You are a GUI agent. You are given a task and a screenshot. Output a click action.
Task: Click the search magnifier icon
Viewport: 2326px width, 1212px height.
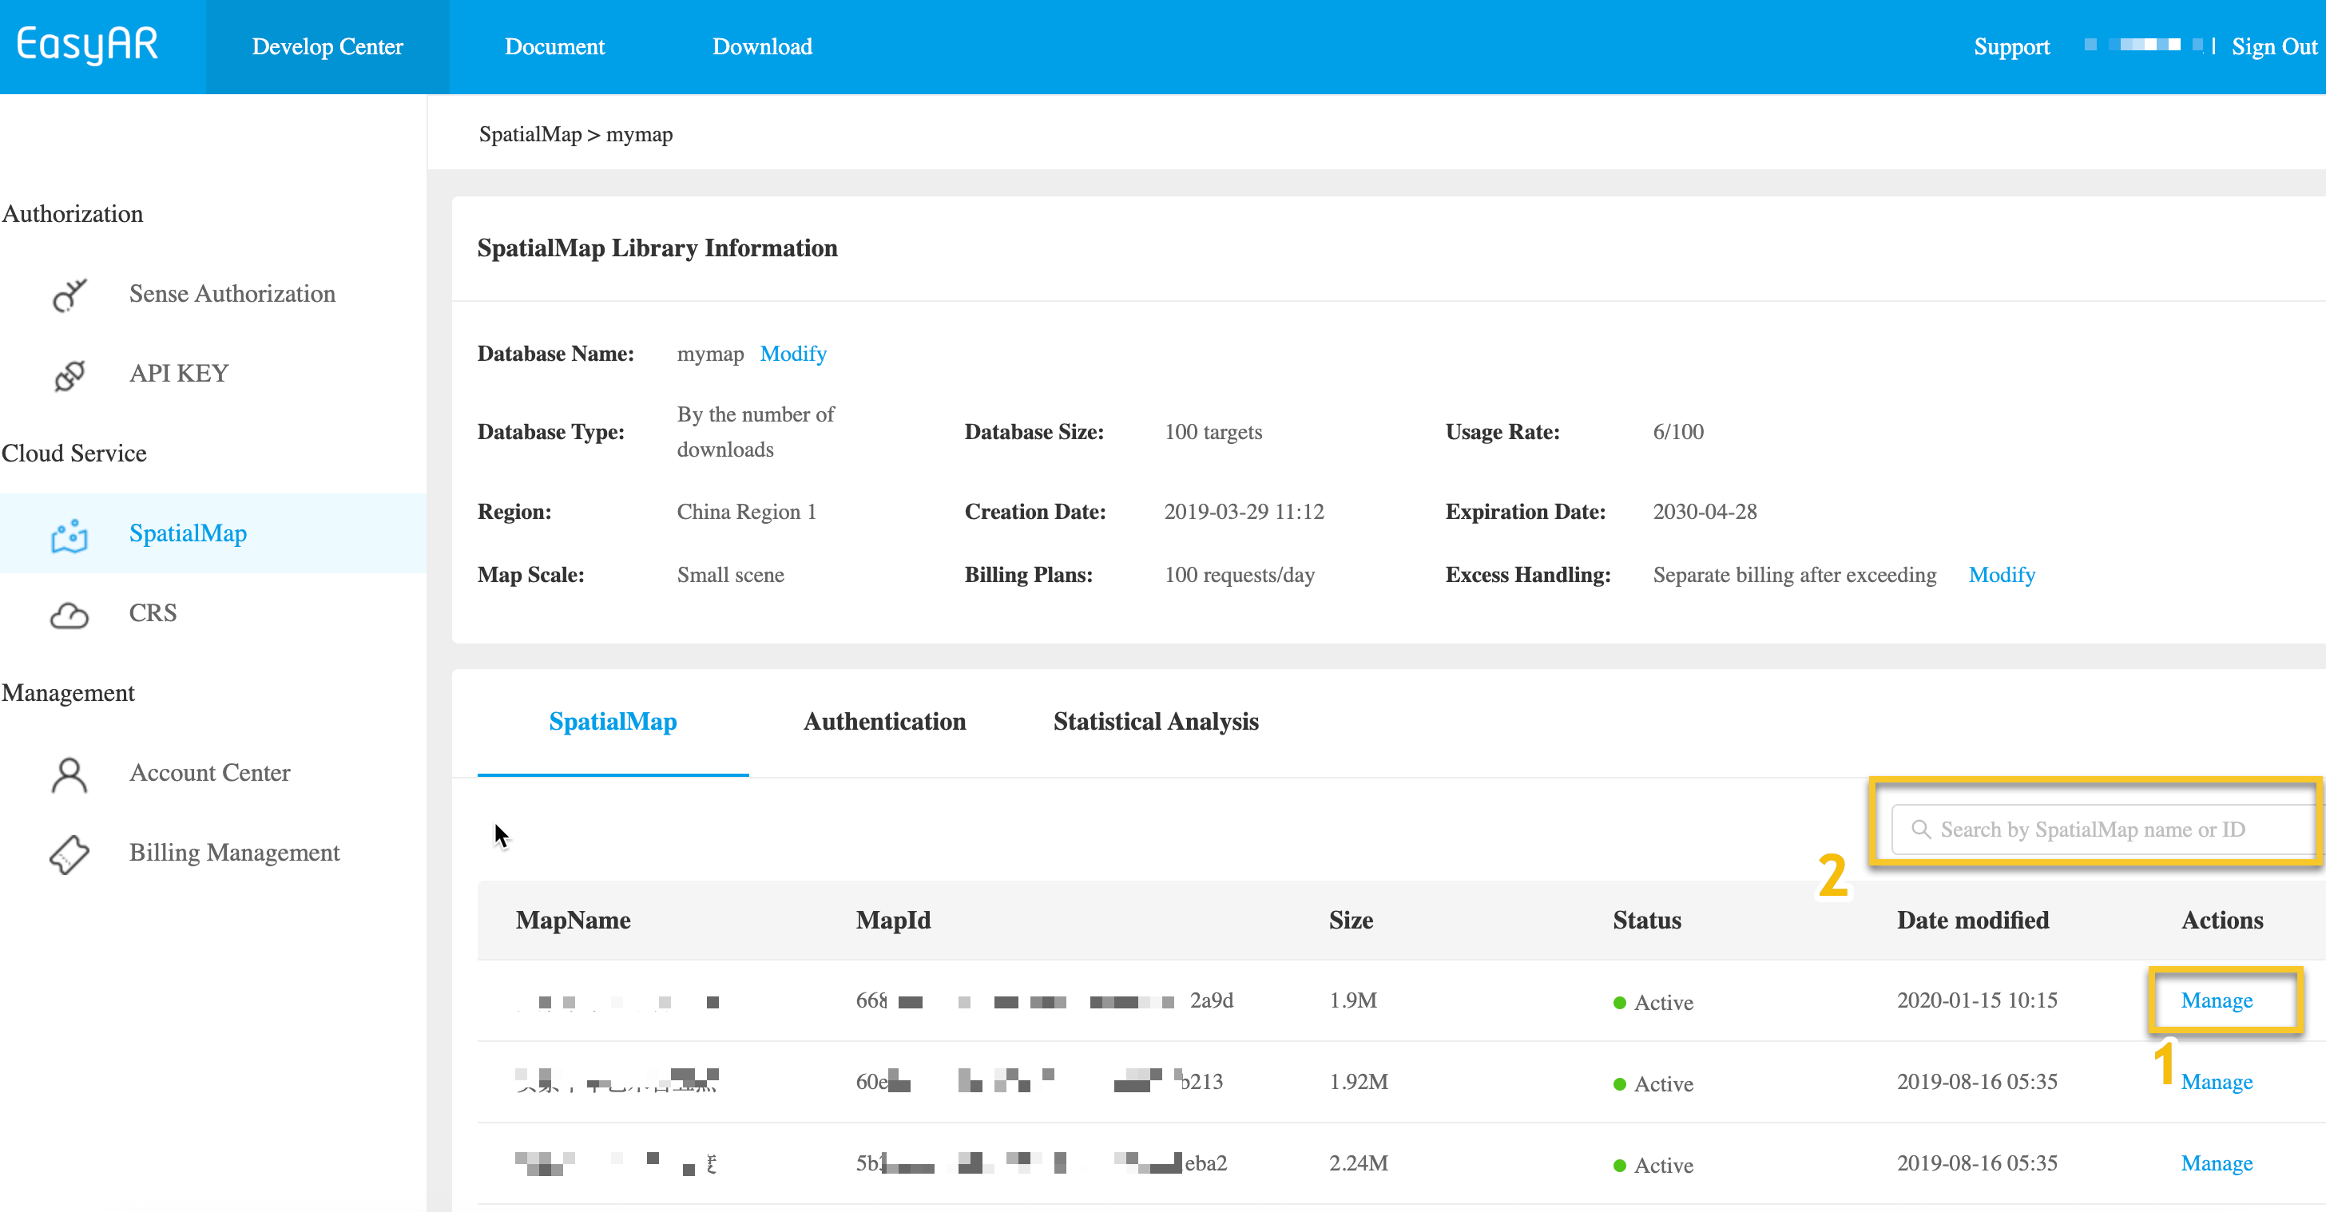1920,830
